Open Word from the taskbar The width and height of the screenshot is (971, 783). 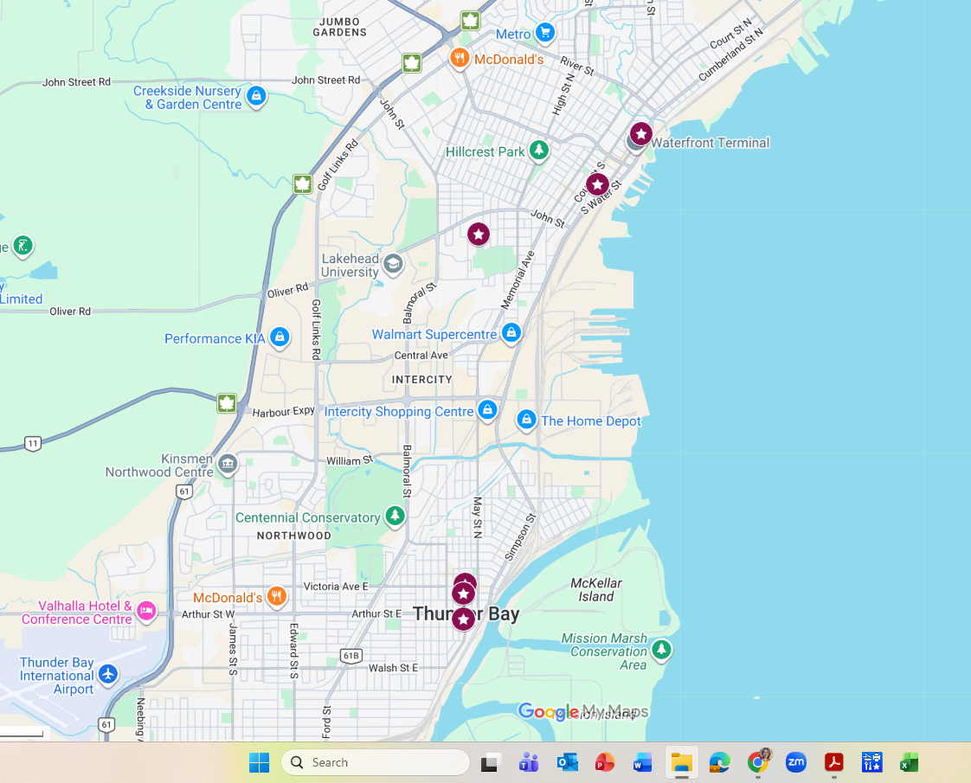point(643,762)
